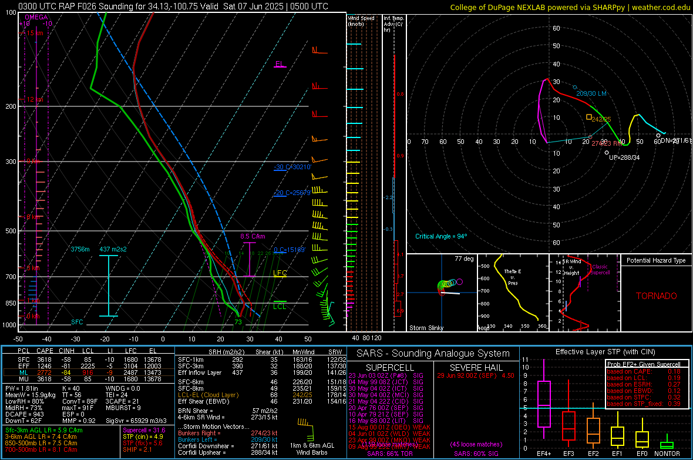
Task: Click the STP (cin) = 4.9 value
Action: 143,437
